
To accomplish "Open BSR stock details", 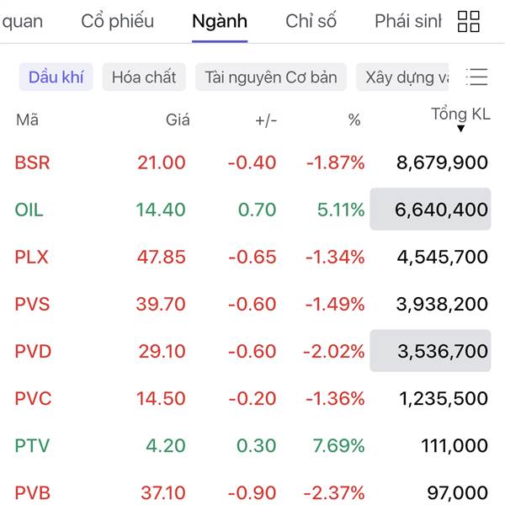I will point(33,162).
